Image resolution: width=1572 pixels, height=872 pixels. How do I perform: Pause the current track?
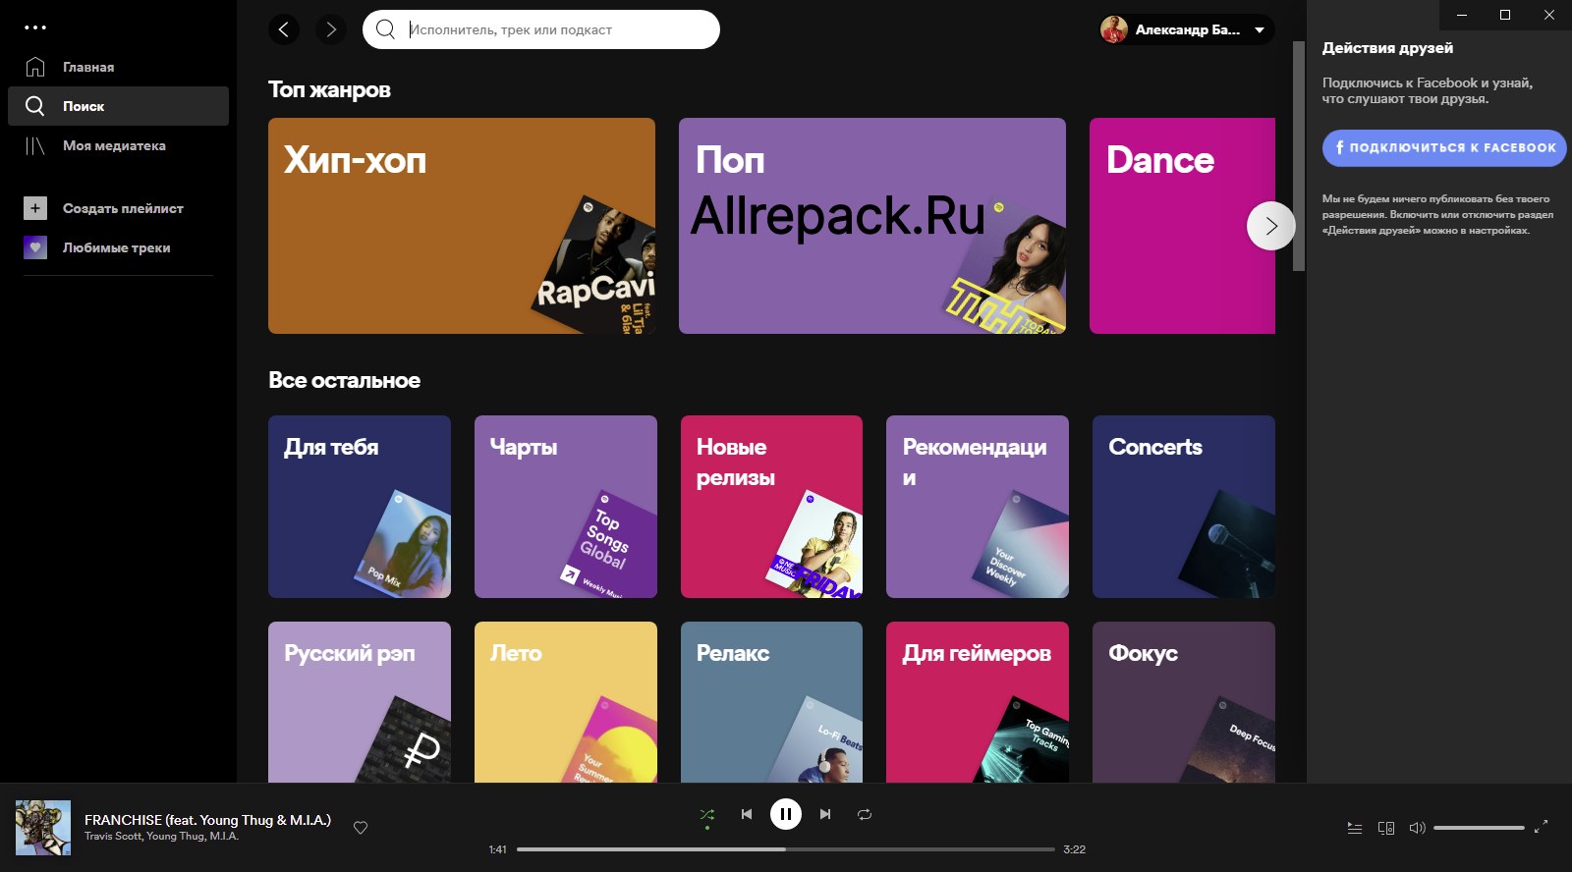coord(786,814)
